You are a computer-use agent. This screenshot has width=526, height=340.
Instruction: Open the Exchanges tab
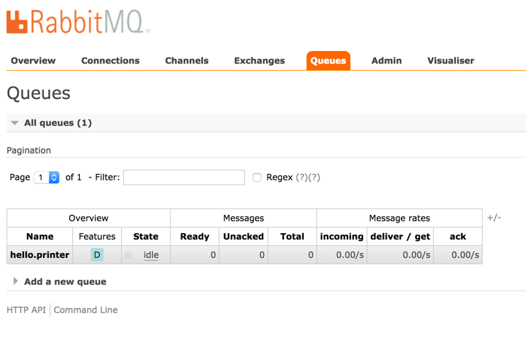(259, 61)
